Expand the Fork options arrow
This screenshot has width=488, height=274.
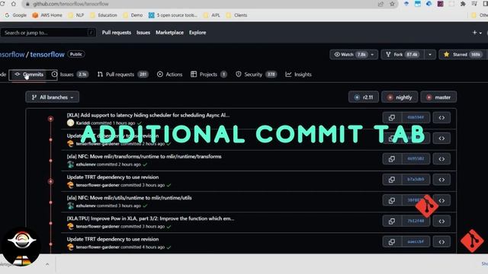coord(430,54)
